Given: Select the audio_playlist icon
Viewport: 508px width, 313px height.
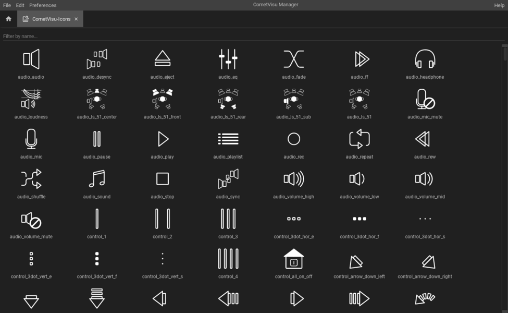Looking at the screenshot, I should tap(228, 139).
